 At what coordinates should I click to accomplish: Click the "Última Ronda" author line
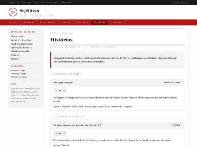(x=93, y=107)
